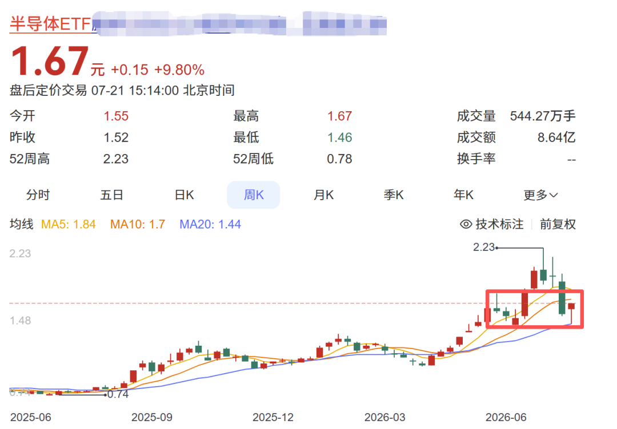Select the 周K chart tab
617x429 pixels.
click(x=254, y=195)
